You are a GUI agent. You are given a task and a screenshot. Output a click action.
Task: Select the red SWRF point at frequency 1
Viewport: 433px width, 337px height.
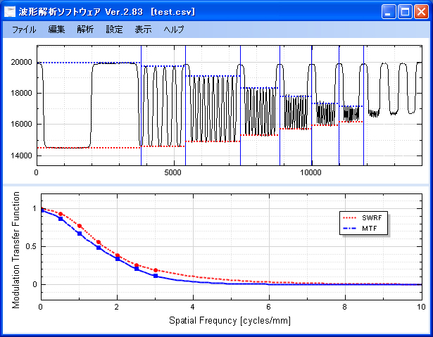(80, 226)
